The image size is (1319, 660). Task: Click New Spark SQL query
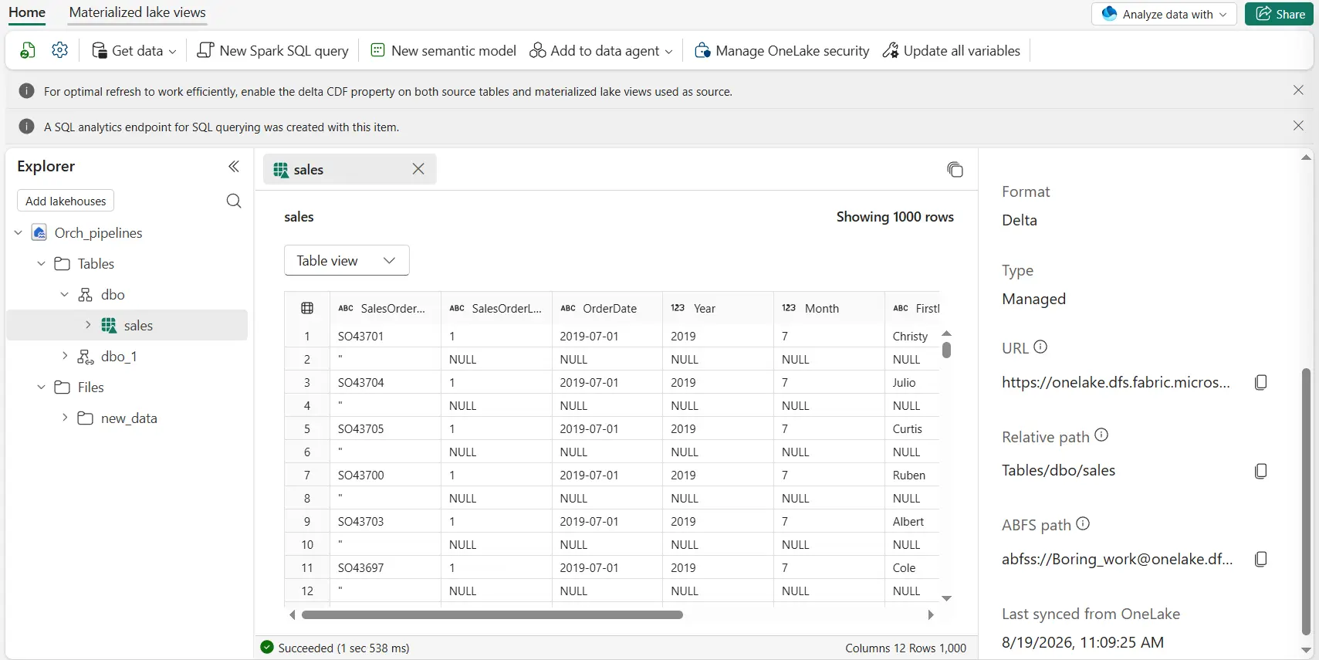(x=273, y=51)
